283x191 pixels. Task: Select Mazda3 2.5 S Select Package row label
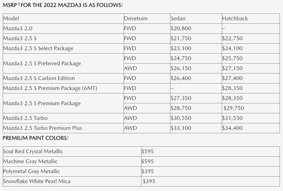click(38, 48)
